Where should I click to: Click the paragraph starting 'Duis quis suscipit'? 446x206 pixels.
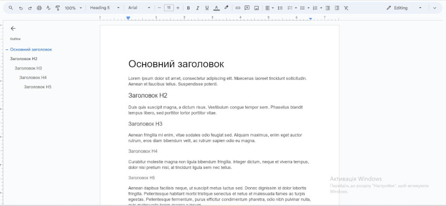click(216, 110)
